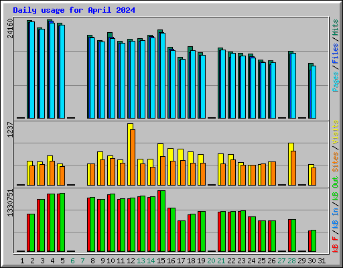The height and width of the screenshot is (268, 343).
Task: Click the day 17 green kB bar
Action: 183,236
